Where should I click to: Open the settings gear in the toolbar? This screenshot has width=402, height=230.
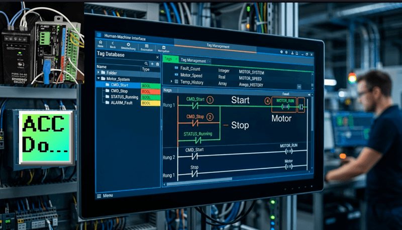(x=129, y=45)
